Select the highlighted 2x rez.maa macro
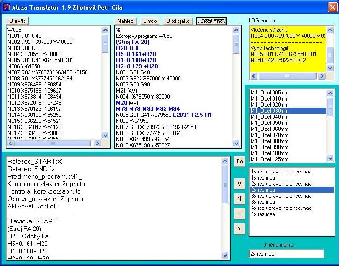339x266 pixels. (x=292, y=190)
